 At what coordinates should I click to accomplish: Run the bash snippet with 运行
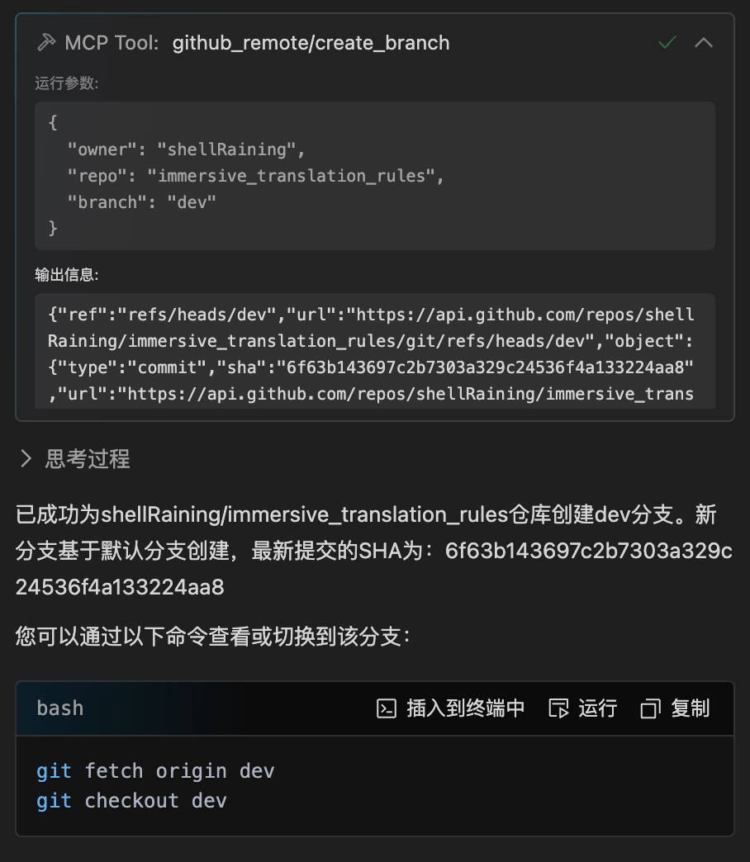583,708
